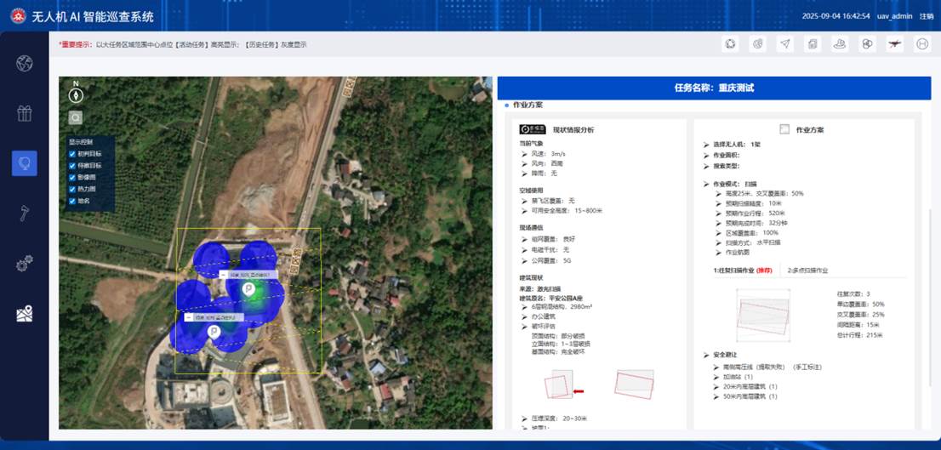
Task: Switch to the 2:多点扫描作业 tab
Action: click(807, 270)
